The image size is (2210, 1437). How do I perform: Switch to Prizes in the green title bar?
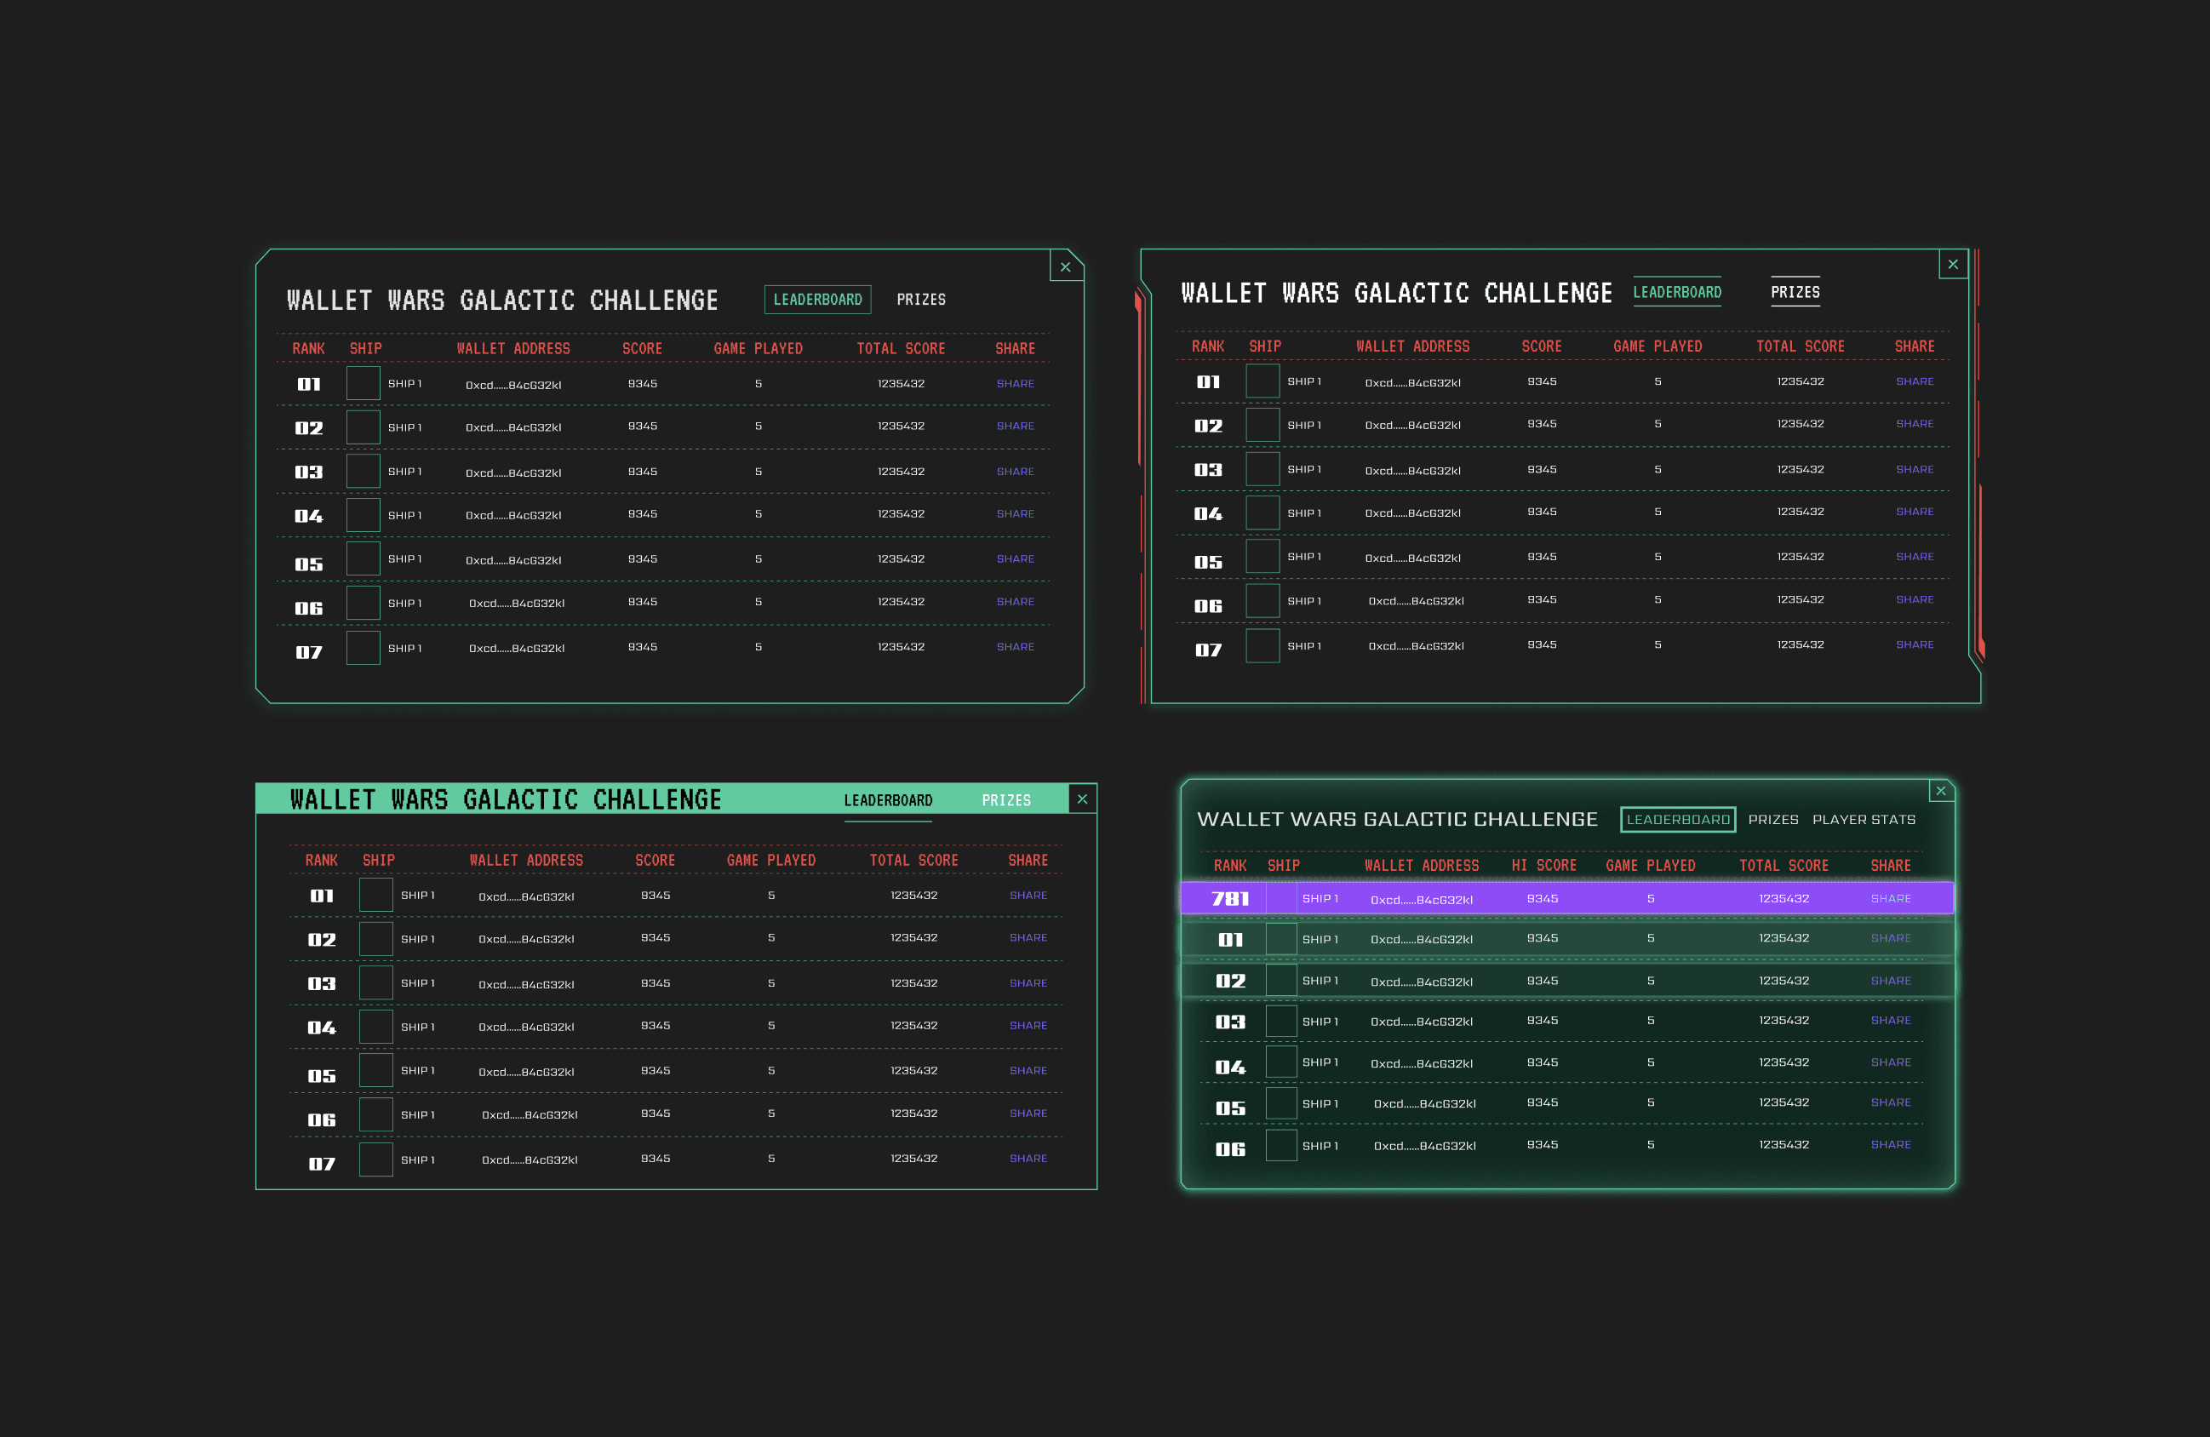click(x=1005, y=800)
